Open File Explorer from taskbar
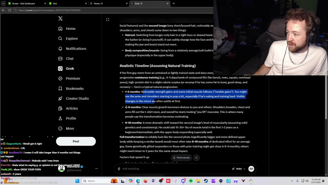Screen dimensions: 328x185 (198, 181)
